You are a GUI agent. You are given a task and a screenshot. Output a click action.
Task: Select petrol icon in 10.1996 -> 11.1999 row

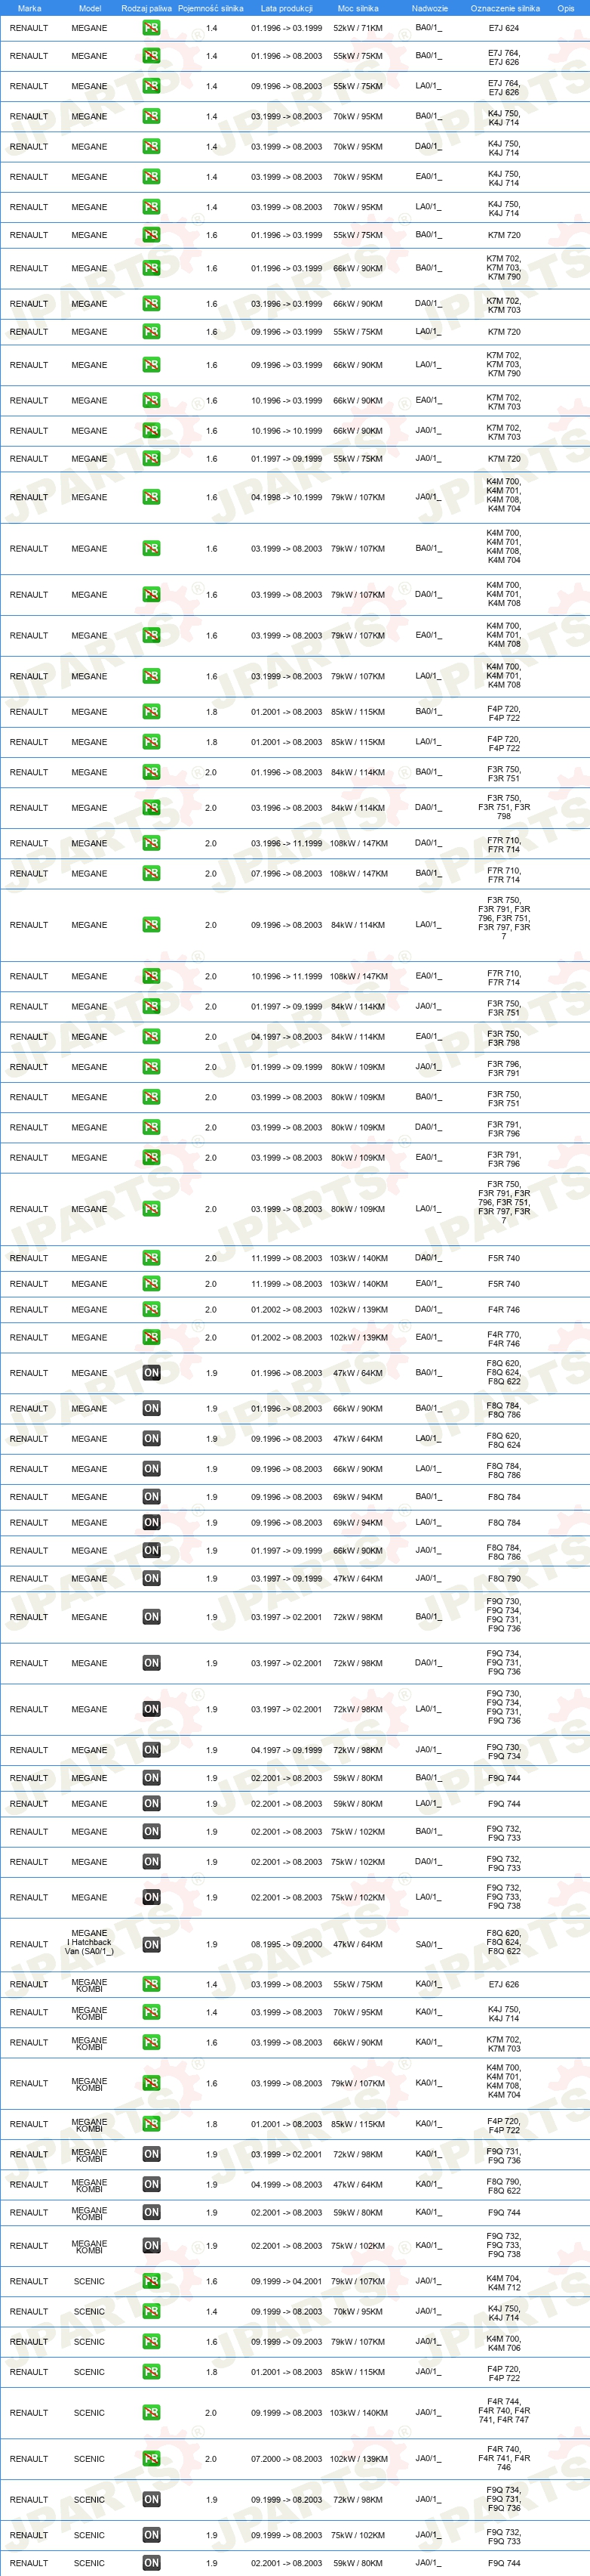(151, 977)
